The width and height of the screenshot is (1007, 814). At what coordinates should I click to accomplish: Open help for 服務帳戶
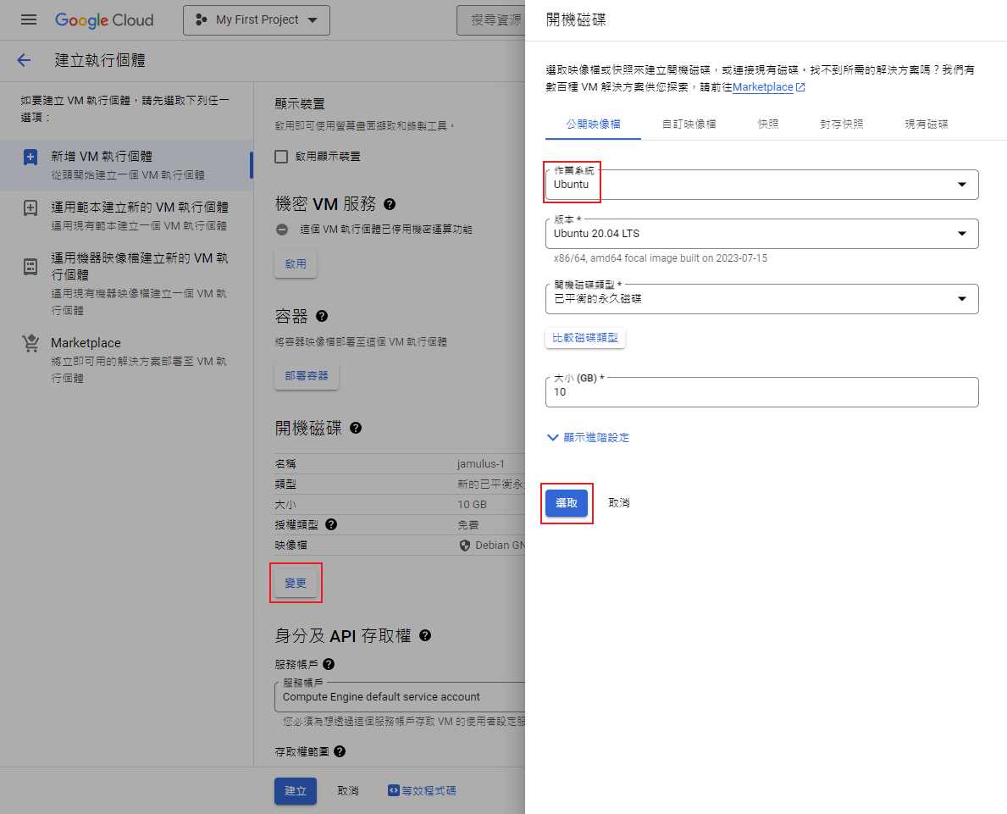[330, 662]
